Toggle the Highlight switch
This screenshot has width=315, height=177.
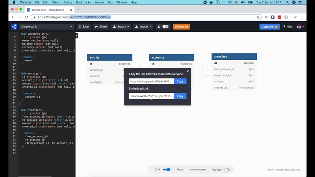tap(227, 170)
